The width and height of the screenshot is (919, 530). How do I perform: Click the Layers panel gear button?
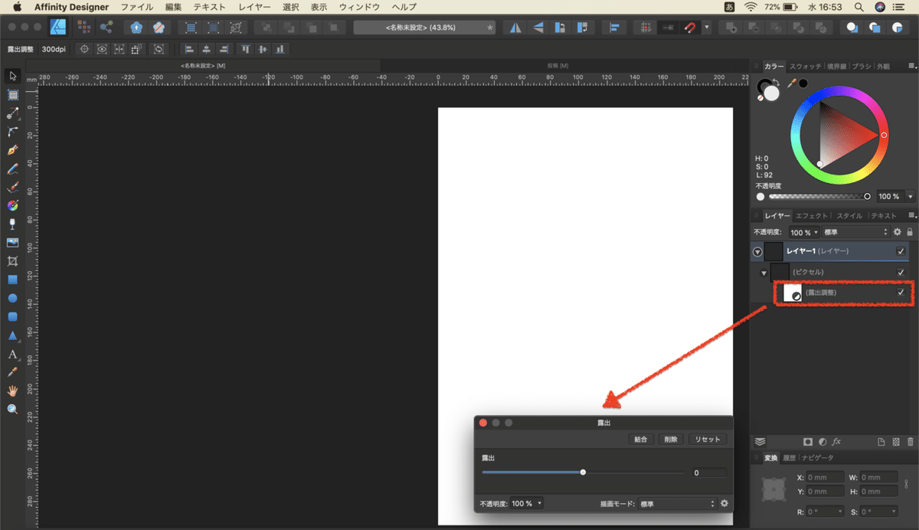[x=898, y=232]
